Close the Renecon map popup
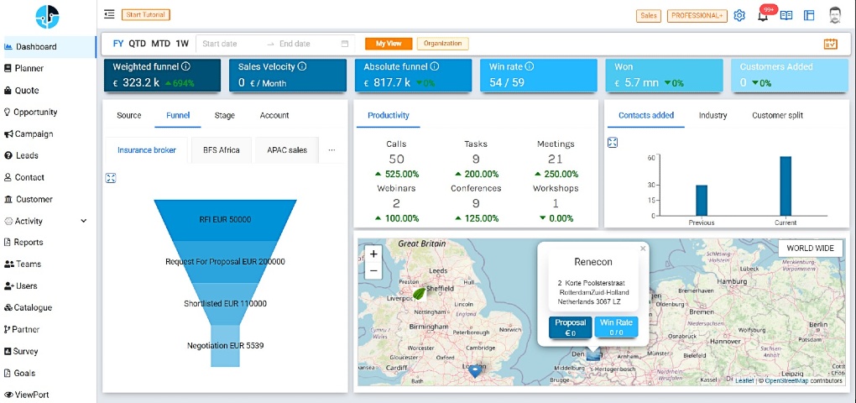This screenshot has height=403, width=856. (x=643, y=249)
